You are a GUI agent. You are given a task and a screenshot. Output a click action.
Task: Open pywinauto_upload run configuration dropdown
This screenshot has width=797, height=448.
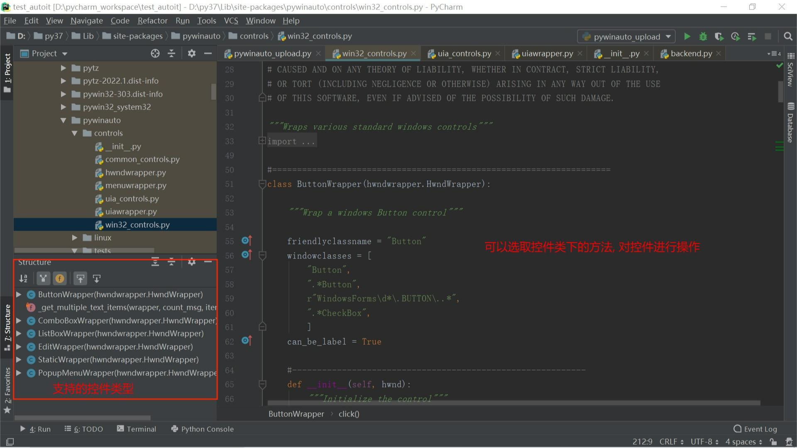pyautogui.click(x=626, y=37)
